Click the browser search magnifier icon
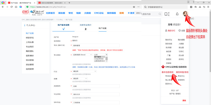Screen dimensions: 211x105 click(146, 7)
